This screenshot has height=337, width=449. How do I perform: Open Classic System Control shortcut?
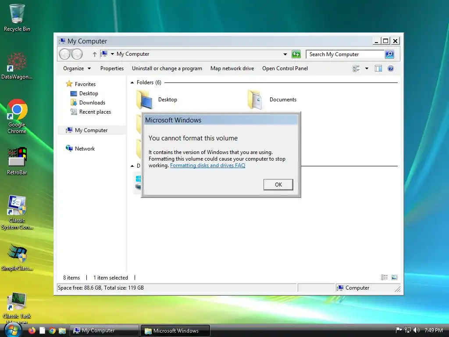point(17,212)
